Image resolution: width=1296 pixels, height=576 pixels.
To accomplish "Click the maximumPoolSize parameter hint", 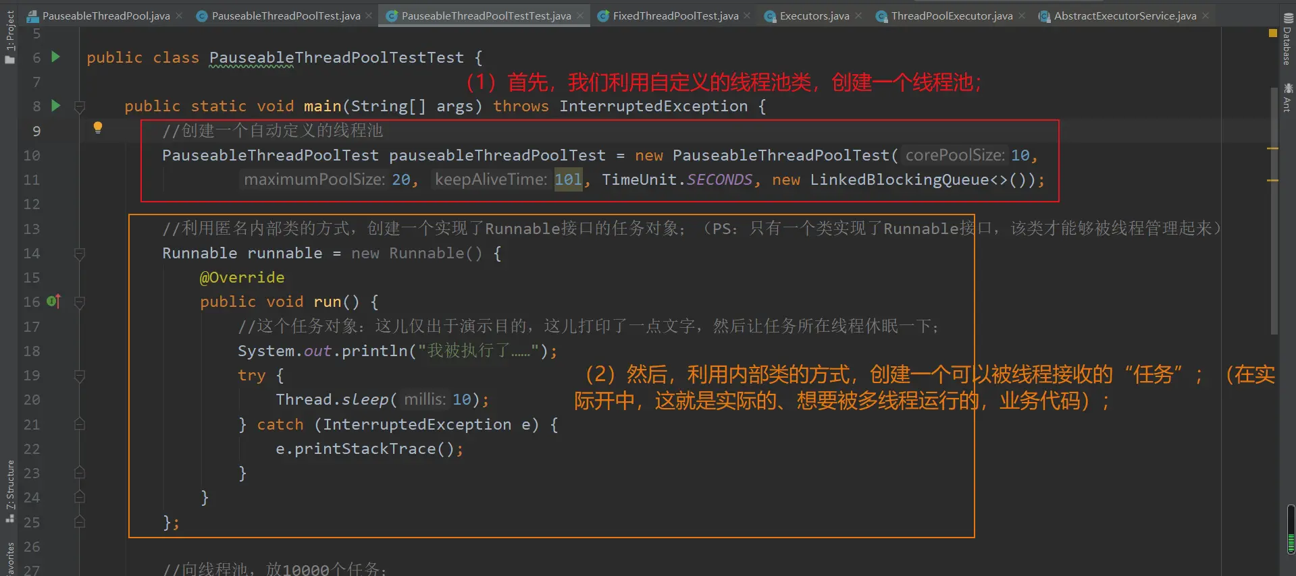I will [x=314, y=179].
